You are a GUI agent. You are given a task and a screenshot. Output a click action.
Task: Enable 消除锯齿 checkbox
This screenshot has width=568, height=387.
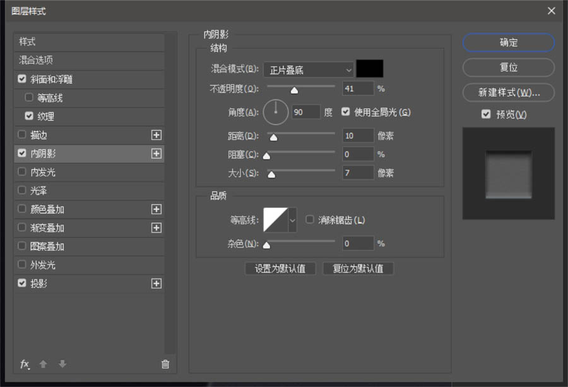point(310,219)
